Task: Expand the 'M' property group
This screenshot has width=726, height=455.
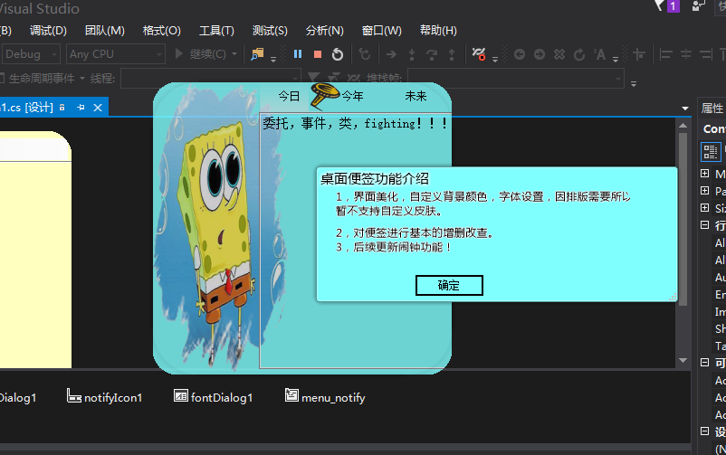Action: (x=704, y=174)
